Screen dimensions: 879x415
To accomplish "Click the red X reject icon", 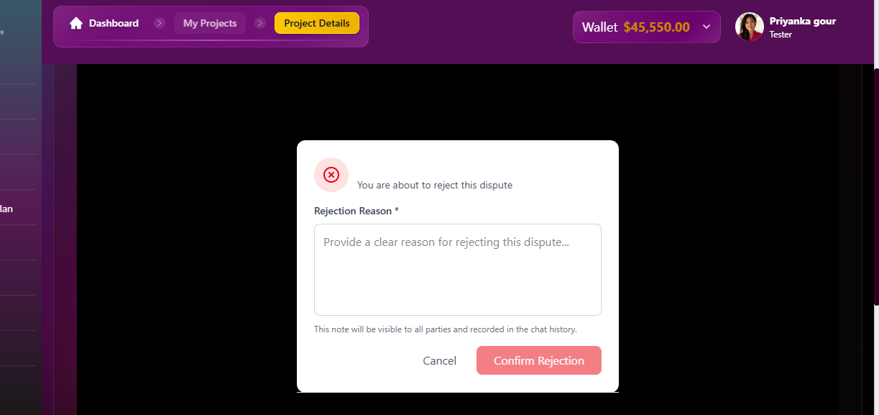I will tap(331, 175).
